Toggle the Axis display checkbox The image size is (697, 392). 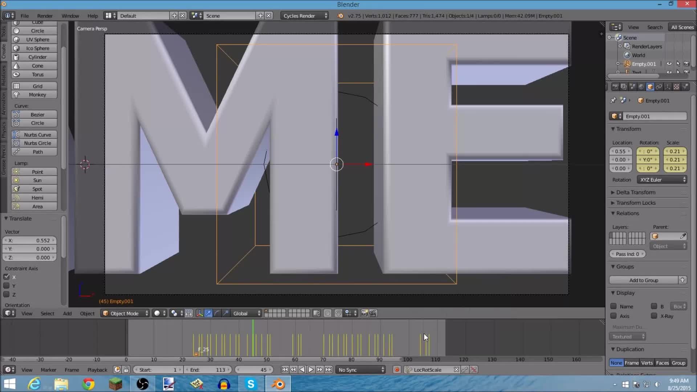click(x=614, y=315)
